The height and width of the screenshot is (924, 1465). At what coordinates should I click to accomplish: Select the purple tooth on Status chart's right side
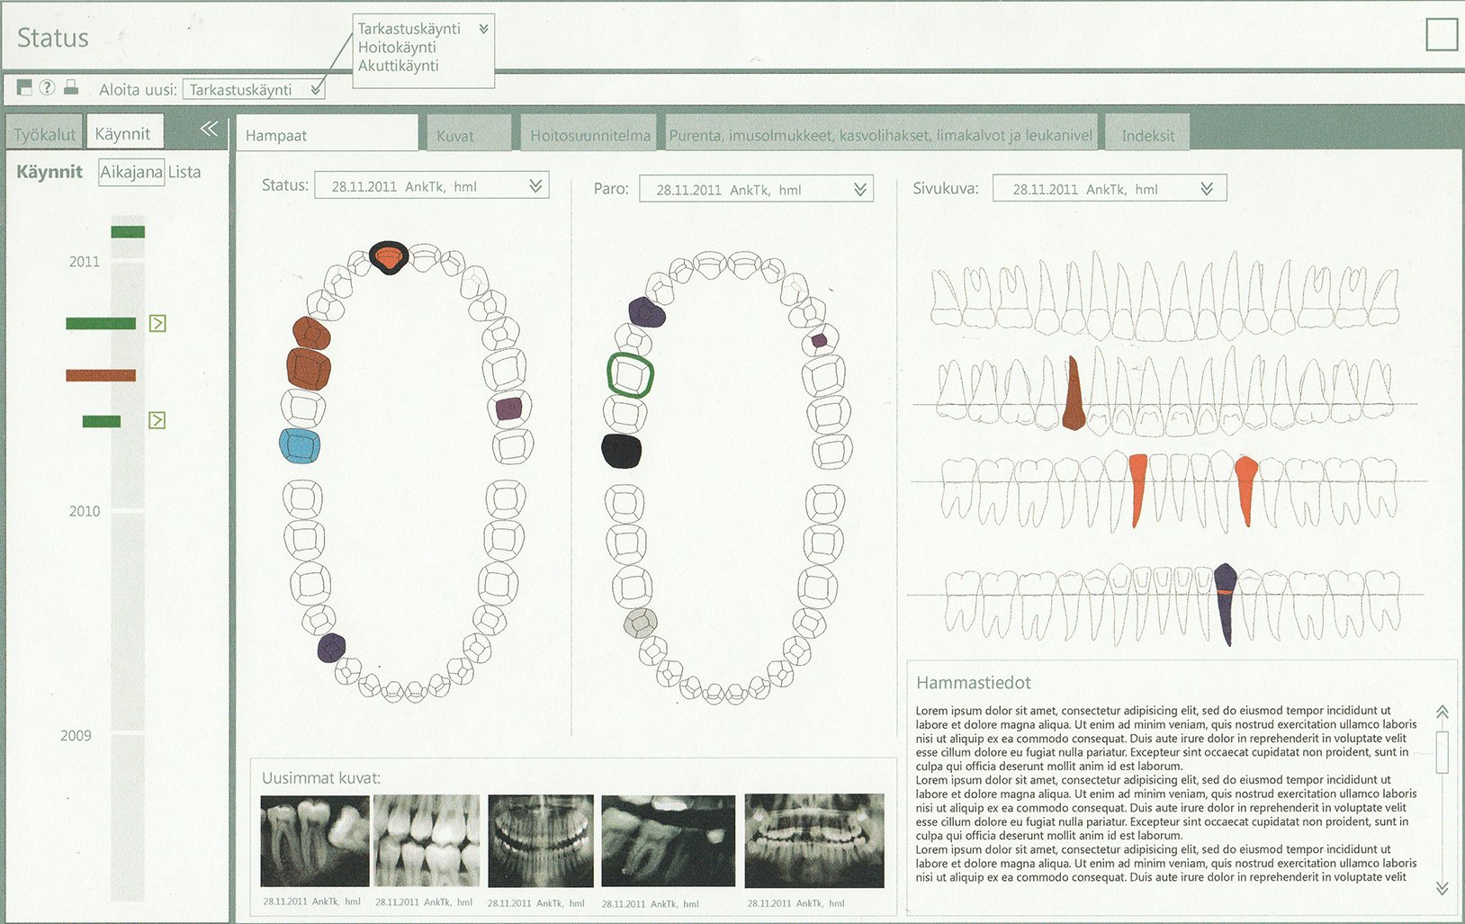point(509,409)
